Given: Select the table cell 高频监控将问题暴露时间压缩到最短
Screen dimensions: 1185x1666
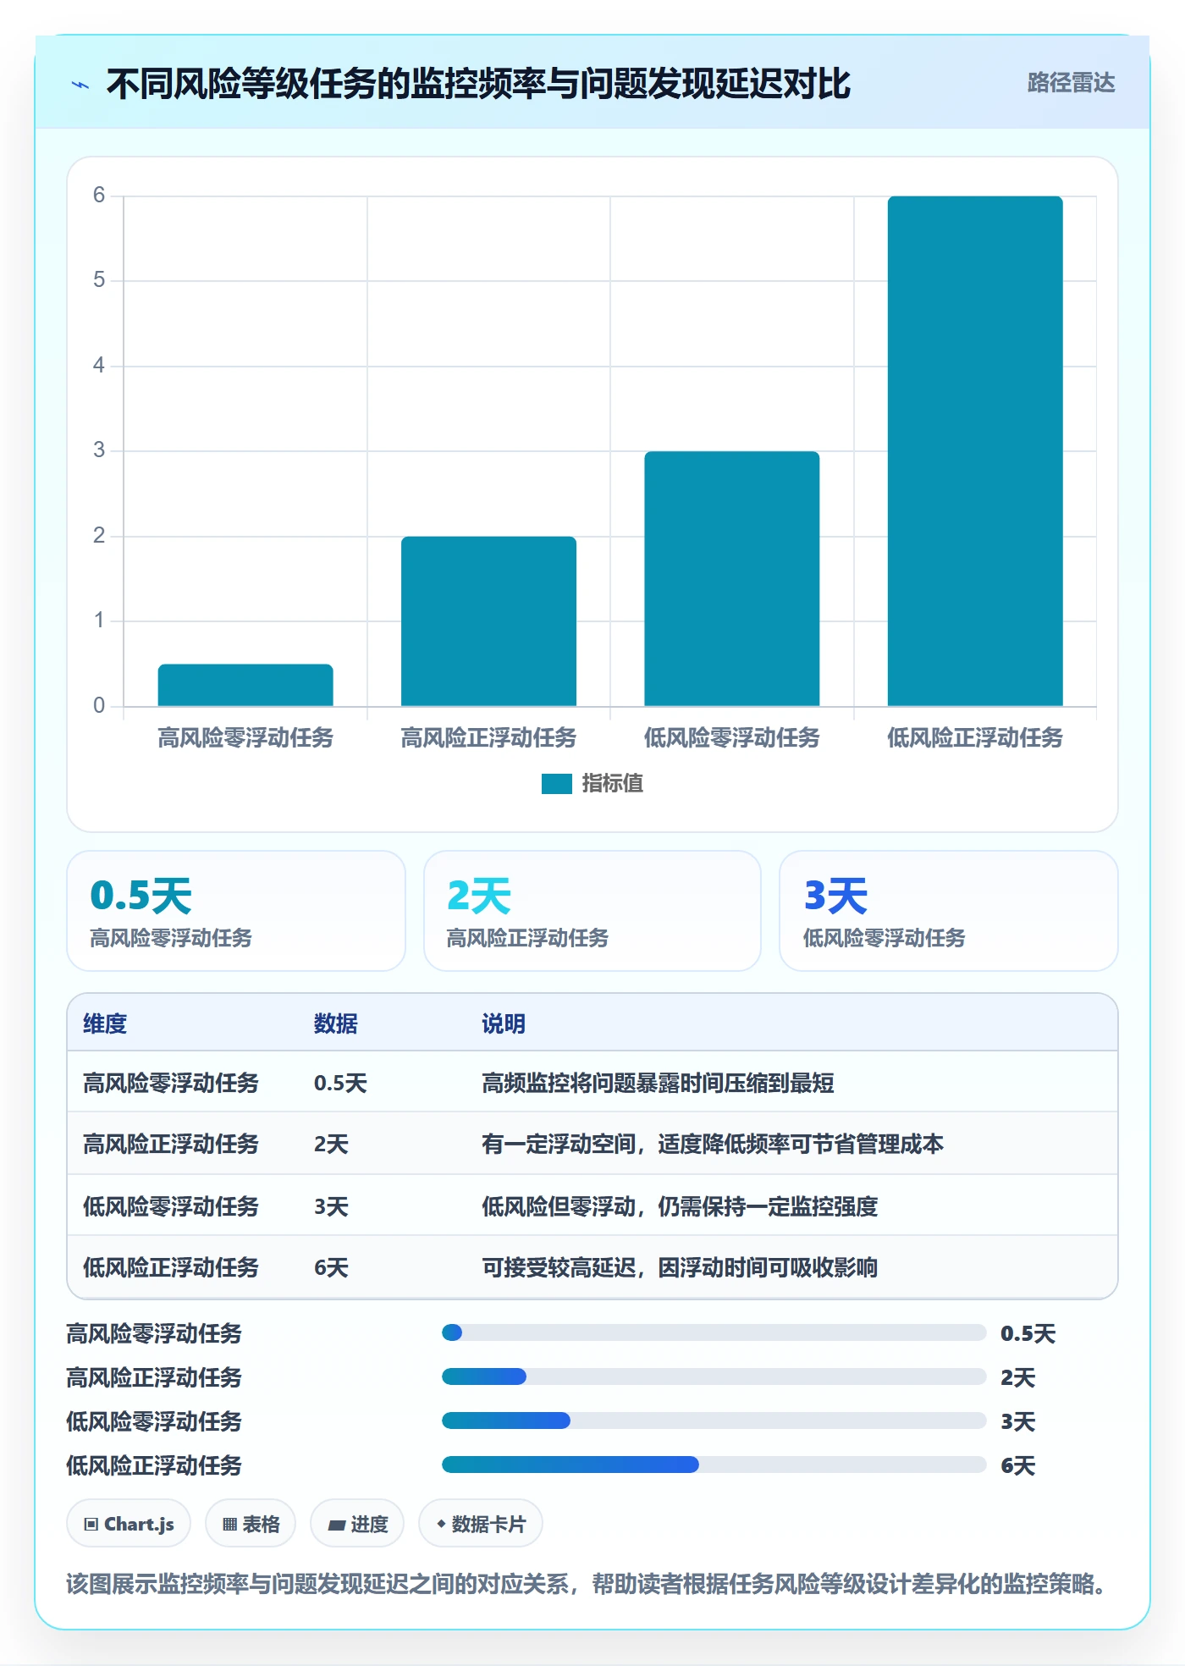Looking at the screenshot, I should [658, 1083].
